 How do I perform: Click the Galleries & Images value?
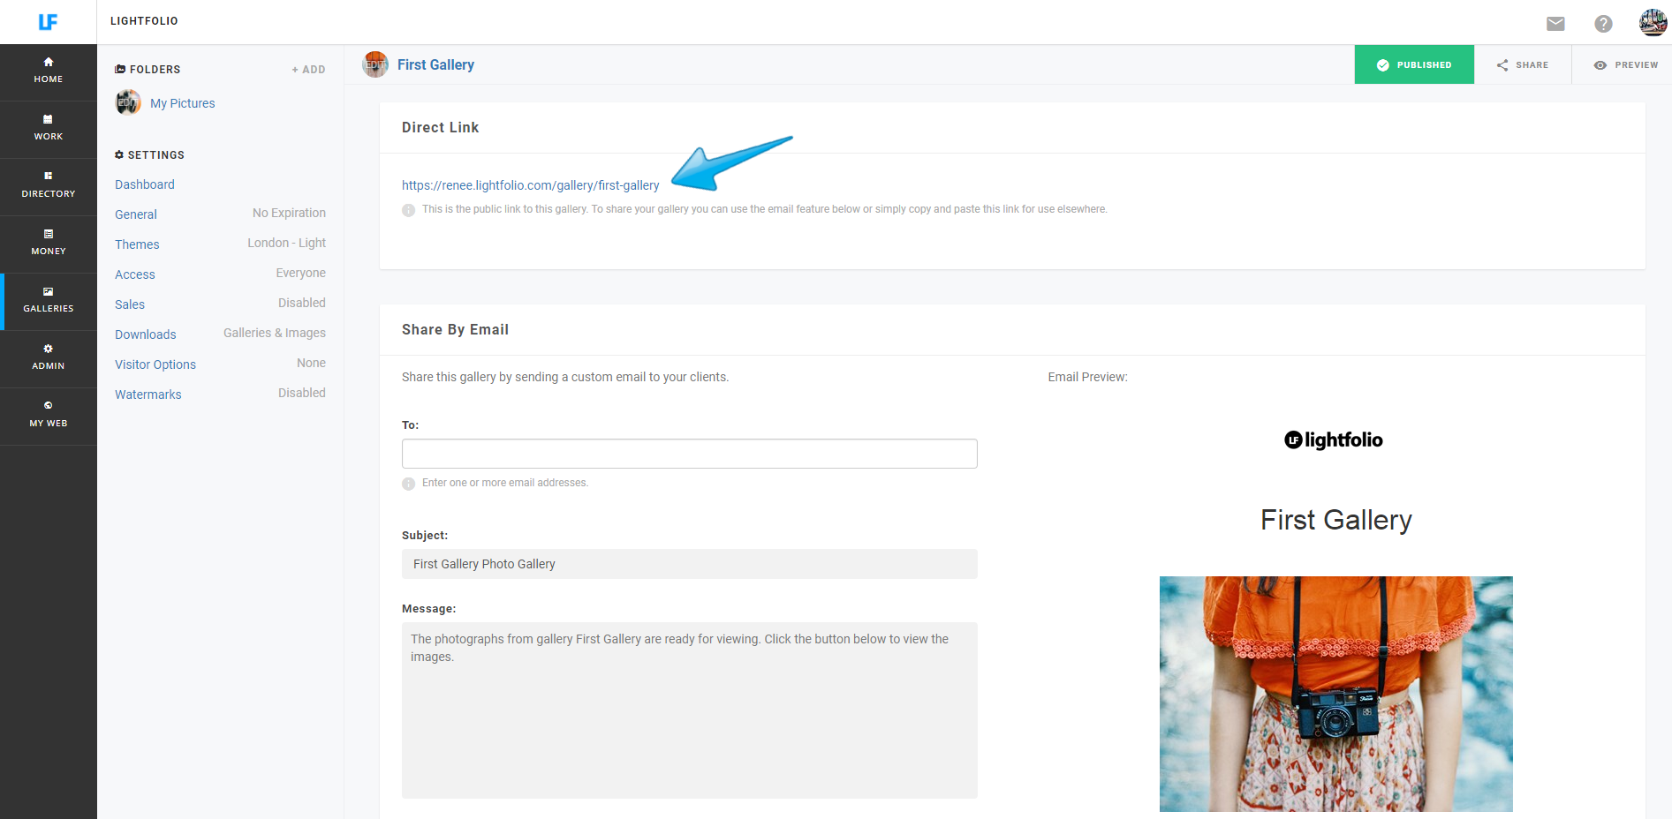[274, 333]
